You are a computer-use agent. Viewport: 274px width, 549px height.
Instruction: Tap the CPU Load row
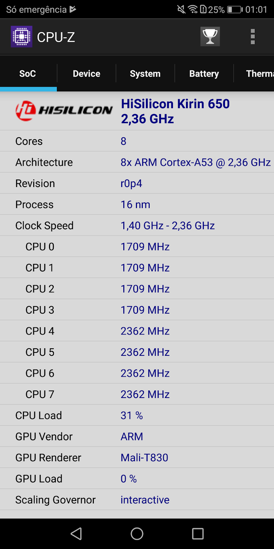(137, 415)
